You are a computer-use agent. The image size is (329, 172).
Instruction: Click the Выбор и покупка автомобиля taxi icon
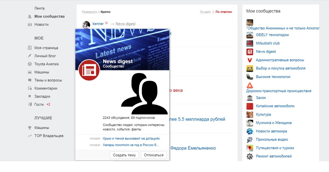(x=250, y=69)
